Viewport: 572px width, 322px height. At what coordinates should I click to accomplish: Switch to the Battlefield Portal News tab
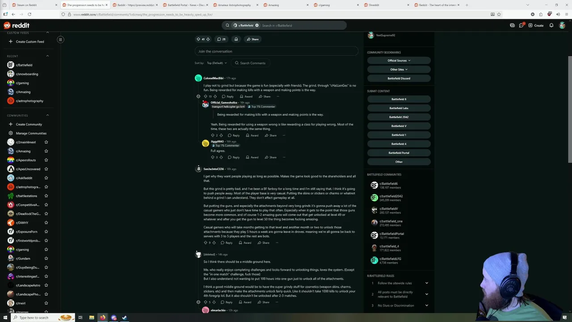186,5
